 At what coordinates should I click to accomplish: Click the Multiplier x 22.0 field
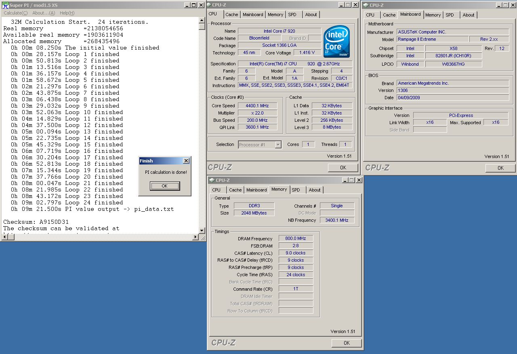pyautogui.click(x=257, y=113)
